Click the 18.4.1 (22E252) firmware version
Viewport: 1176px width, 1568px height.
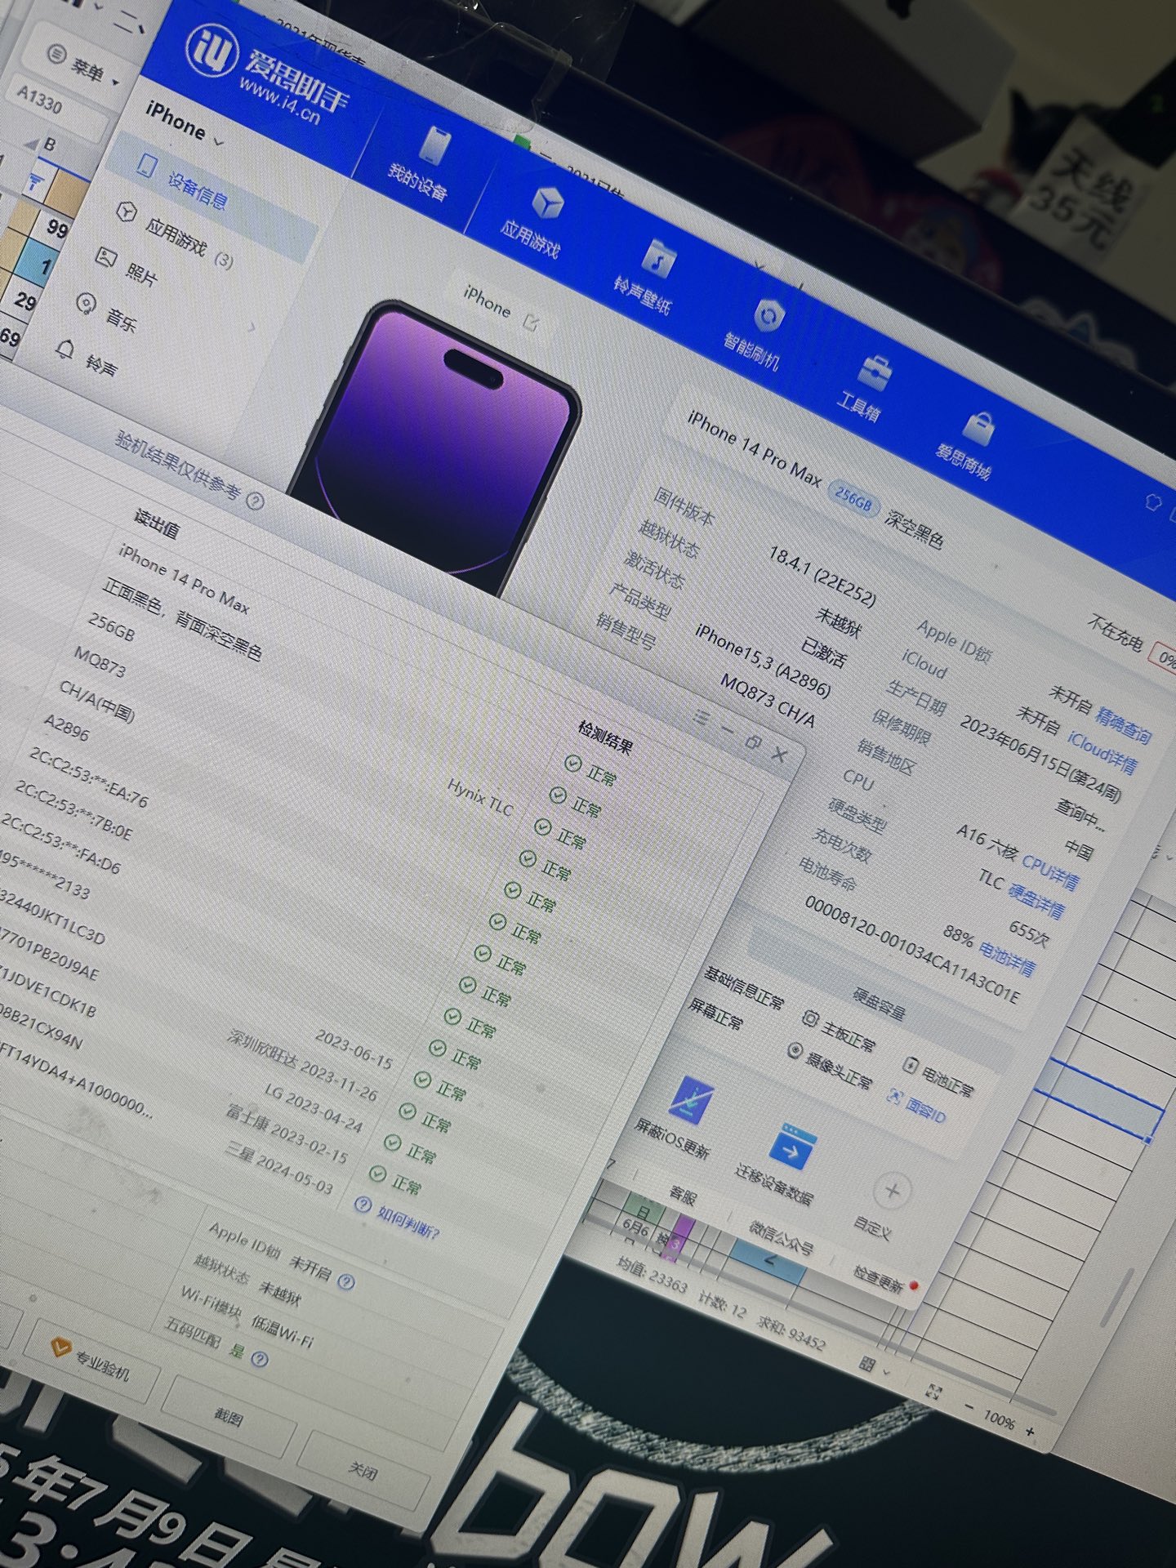(x=822, y=577)
